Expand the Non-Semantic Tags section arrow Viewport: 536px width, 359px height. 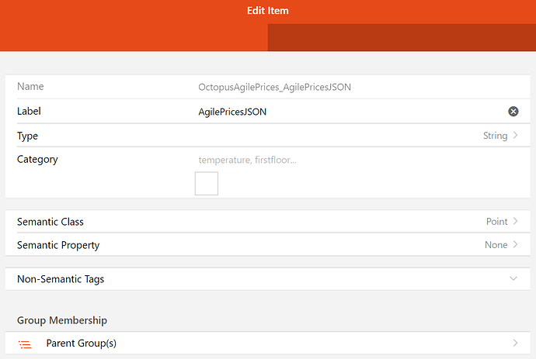tap(513, 279)
